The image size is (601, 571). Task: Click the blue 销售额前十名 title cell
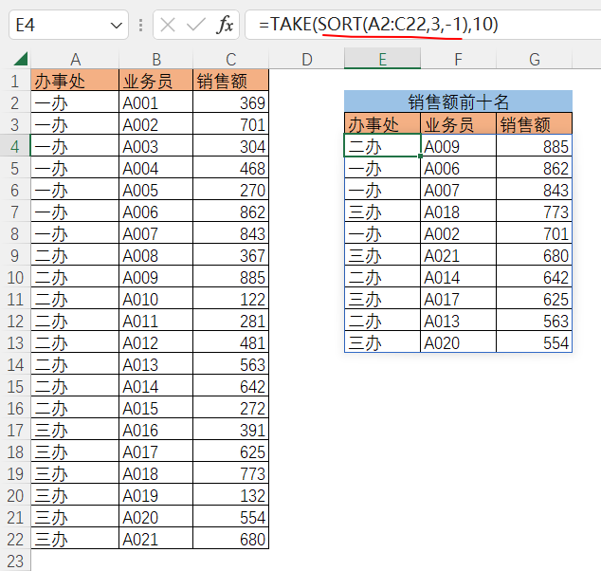coord(458,101)
